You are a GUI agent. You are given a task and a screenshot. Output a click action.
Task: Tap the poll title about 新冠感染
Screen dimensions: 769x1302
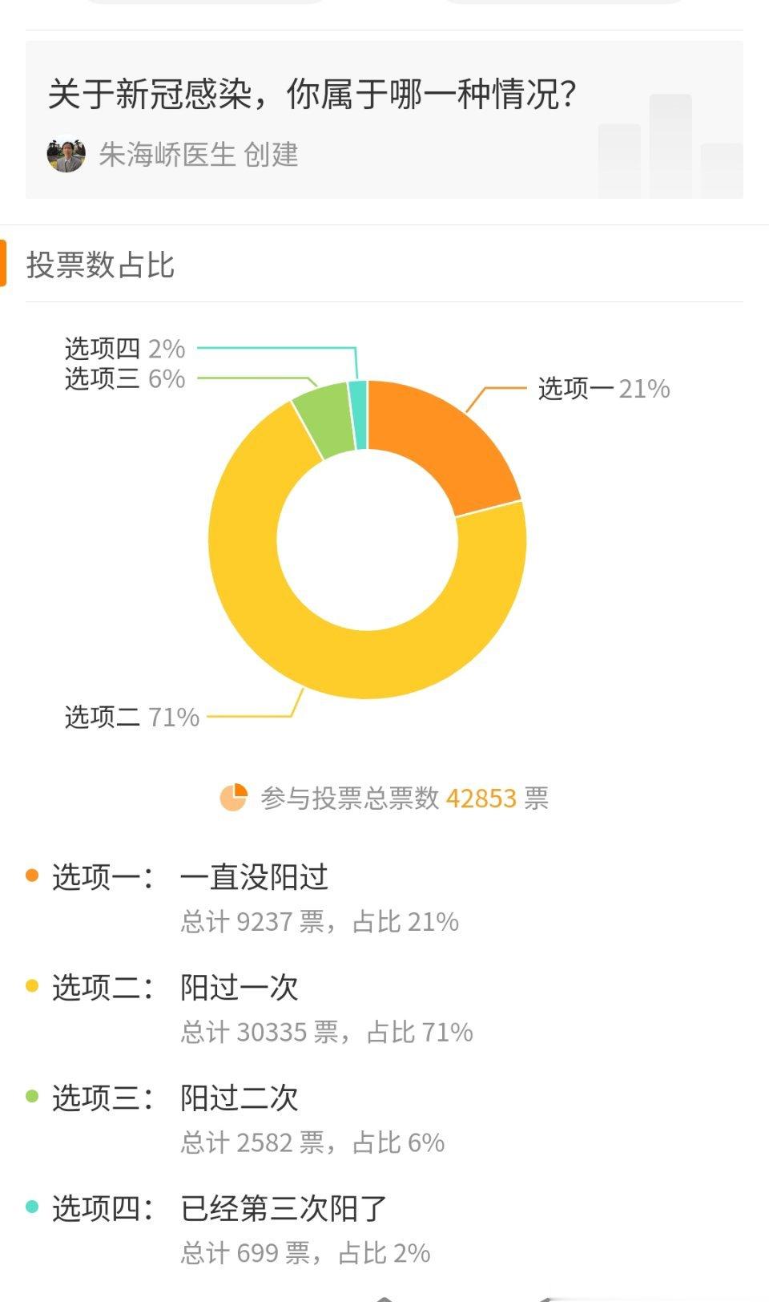[x=312, y=94]
